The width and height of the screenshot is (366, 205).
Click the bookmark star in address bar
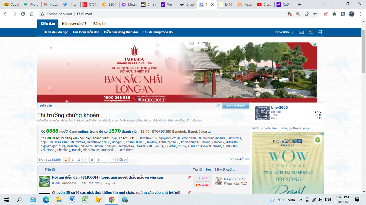(x=315, y=14)
